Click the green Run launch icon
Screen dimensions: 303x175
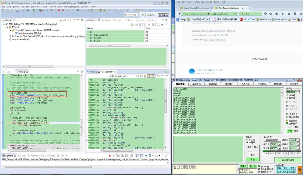pyautogui.click(x=34, y=10)
